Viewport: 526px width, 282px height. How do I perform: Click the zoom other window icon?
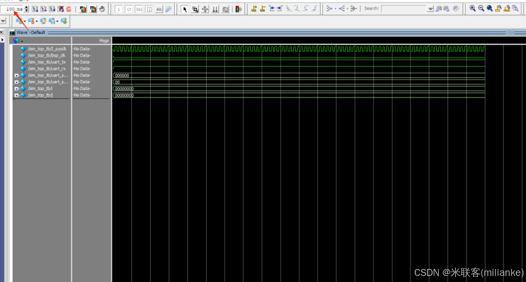click(x=515, y=9)
